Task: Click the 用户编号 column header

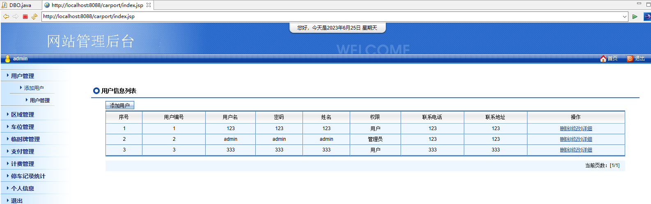Action: tap(174, 117)
